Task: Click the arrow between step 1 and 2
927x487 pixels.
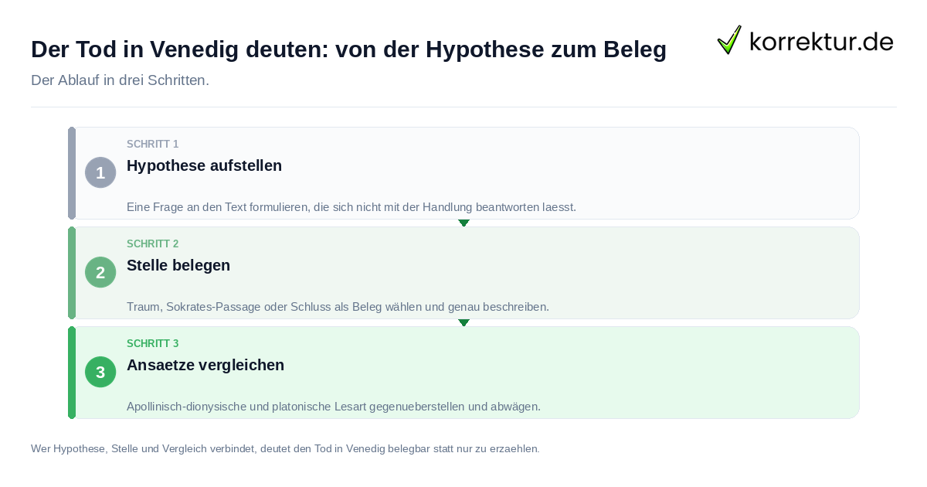Action: coord(463,223)
